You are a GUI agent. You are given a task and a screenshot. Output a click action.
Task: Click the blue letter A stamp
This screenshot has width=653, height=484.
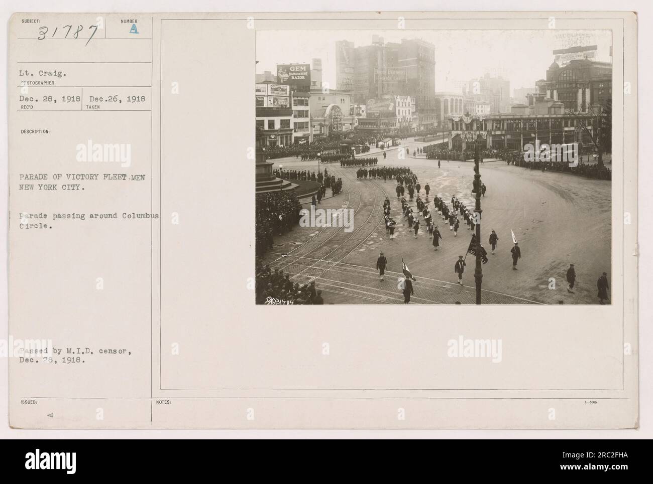(x=133, y=30)
